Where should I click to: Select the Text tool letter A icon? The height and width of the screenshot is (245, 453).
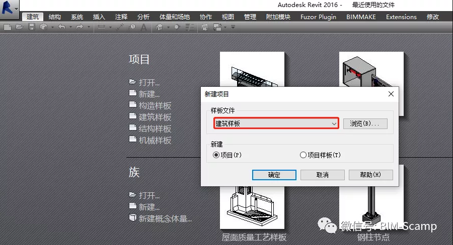coord(143,28)
